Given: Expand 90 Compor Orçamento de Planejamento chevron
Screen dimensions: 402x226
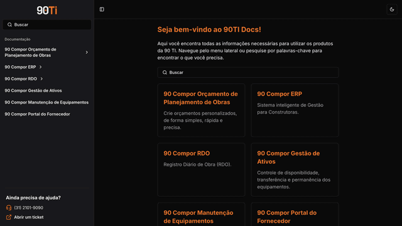Looking at the screenshot, I should click(x=87, y=52).
